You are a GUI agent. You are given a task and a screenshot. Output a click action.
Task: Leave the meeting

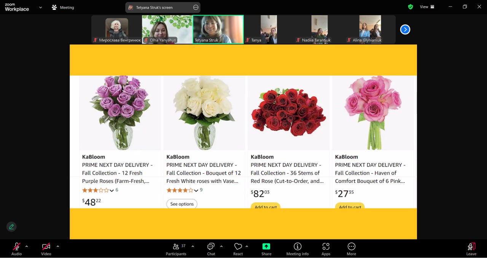(x=471, y=249)
